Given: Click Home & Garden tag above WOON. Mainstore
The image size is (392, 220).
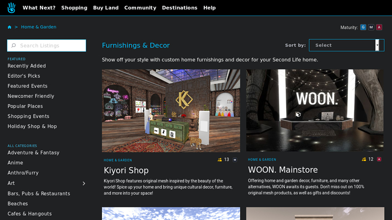Looking at the screenshot, I should (x=262, y=160).
